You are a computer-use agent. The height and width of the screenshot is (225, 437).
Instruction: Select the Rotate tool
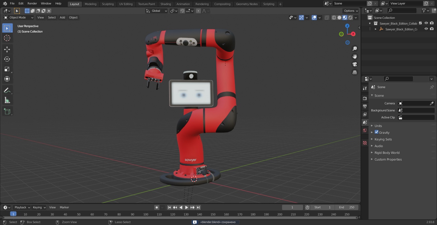point(7,59)
